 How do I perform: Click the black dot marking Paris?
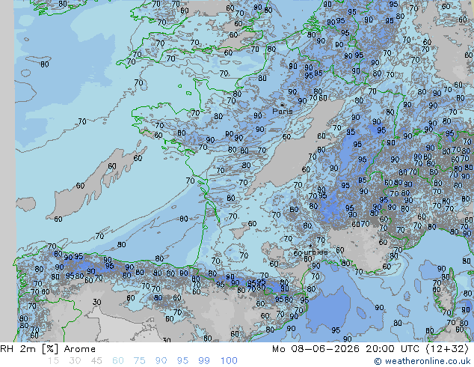tap(283, 105)
